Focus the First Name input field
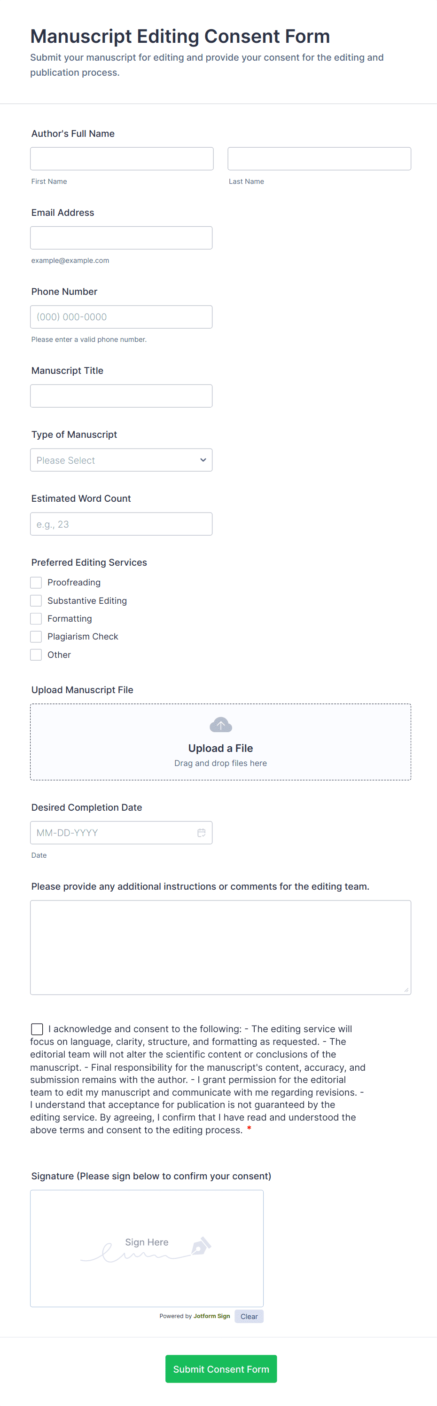This screenshot has width=437, height=1406. (x=122, y=159)
